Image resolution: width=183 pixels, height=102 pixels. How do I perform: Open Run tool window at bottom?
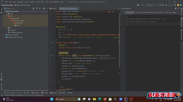coord(19,93)
